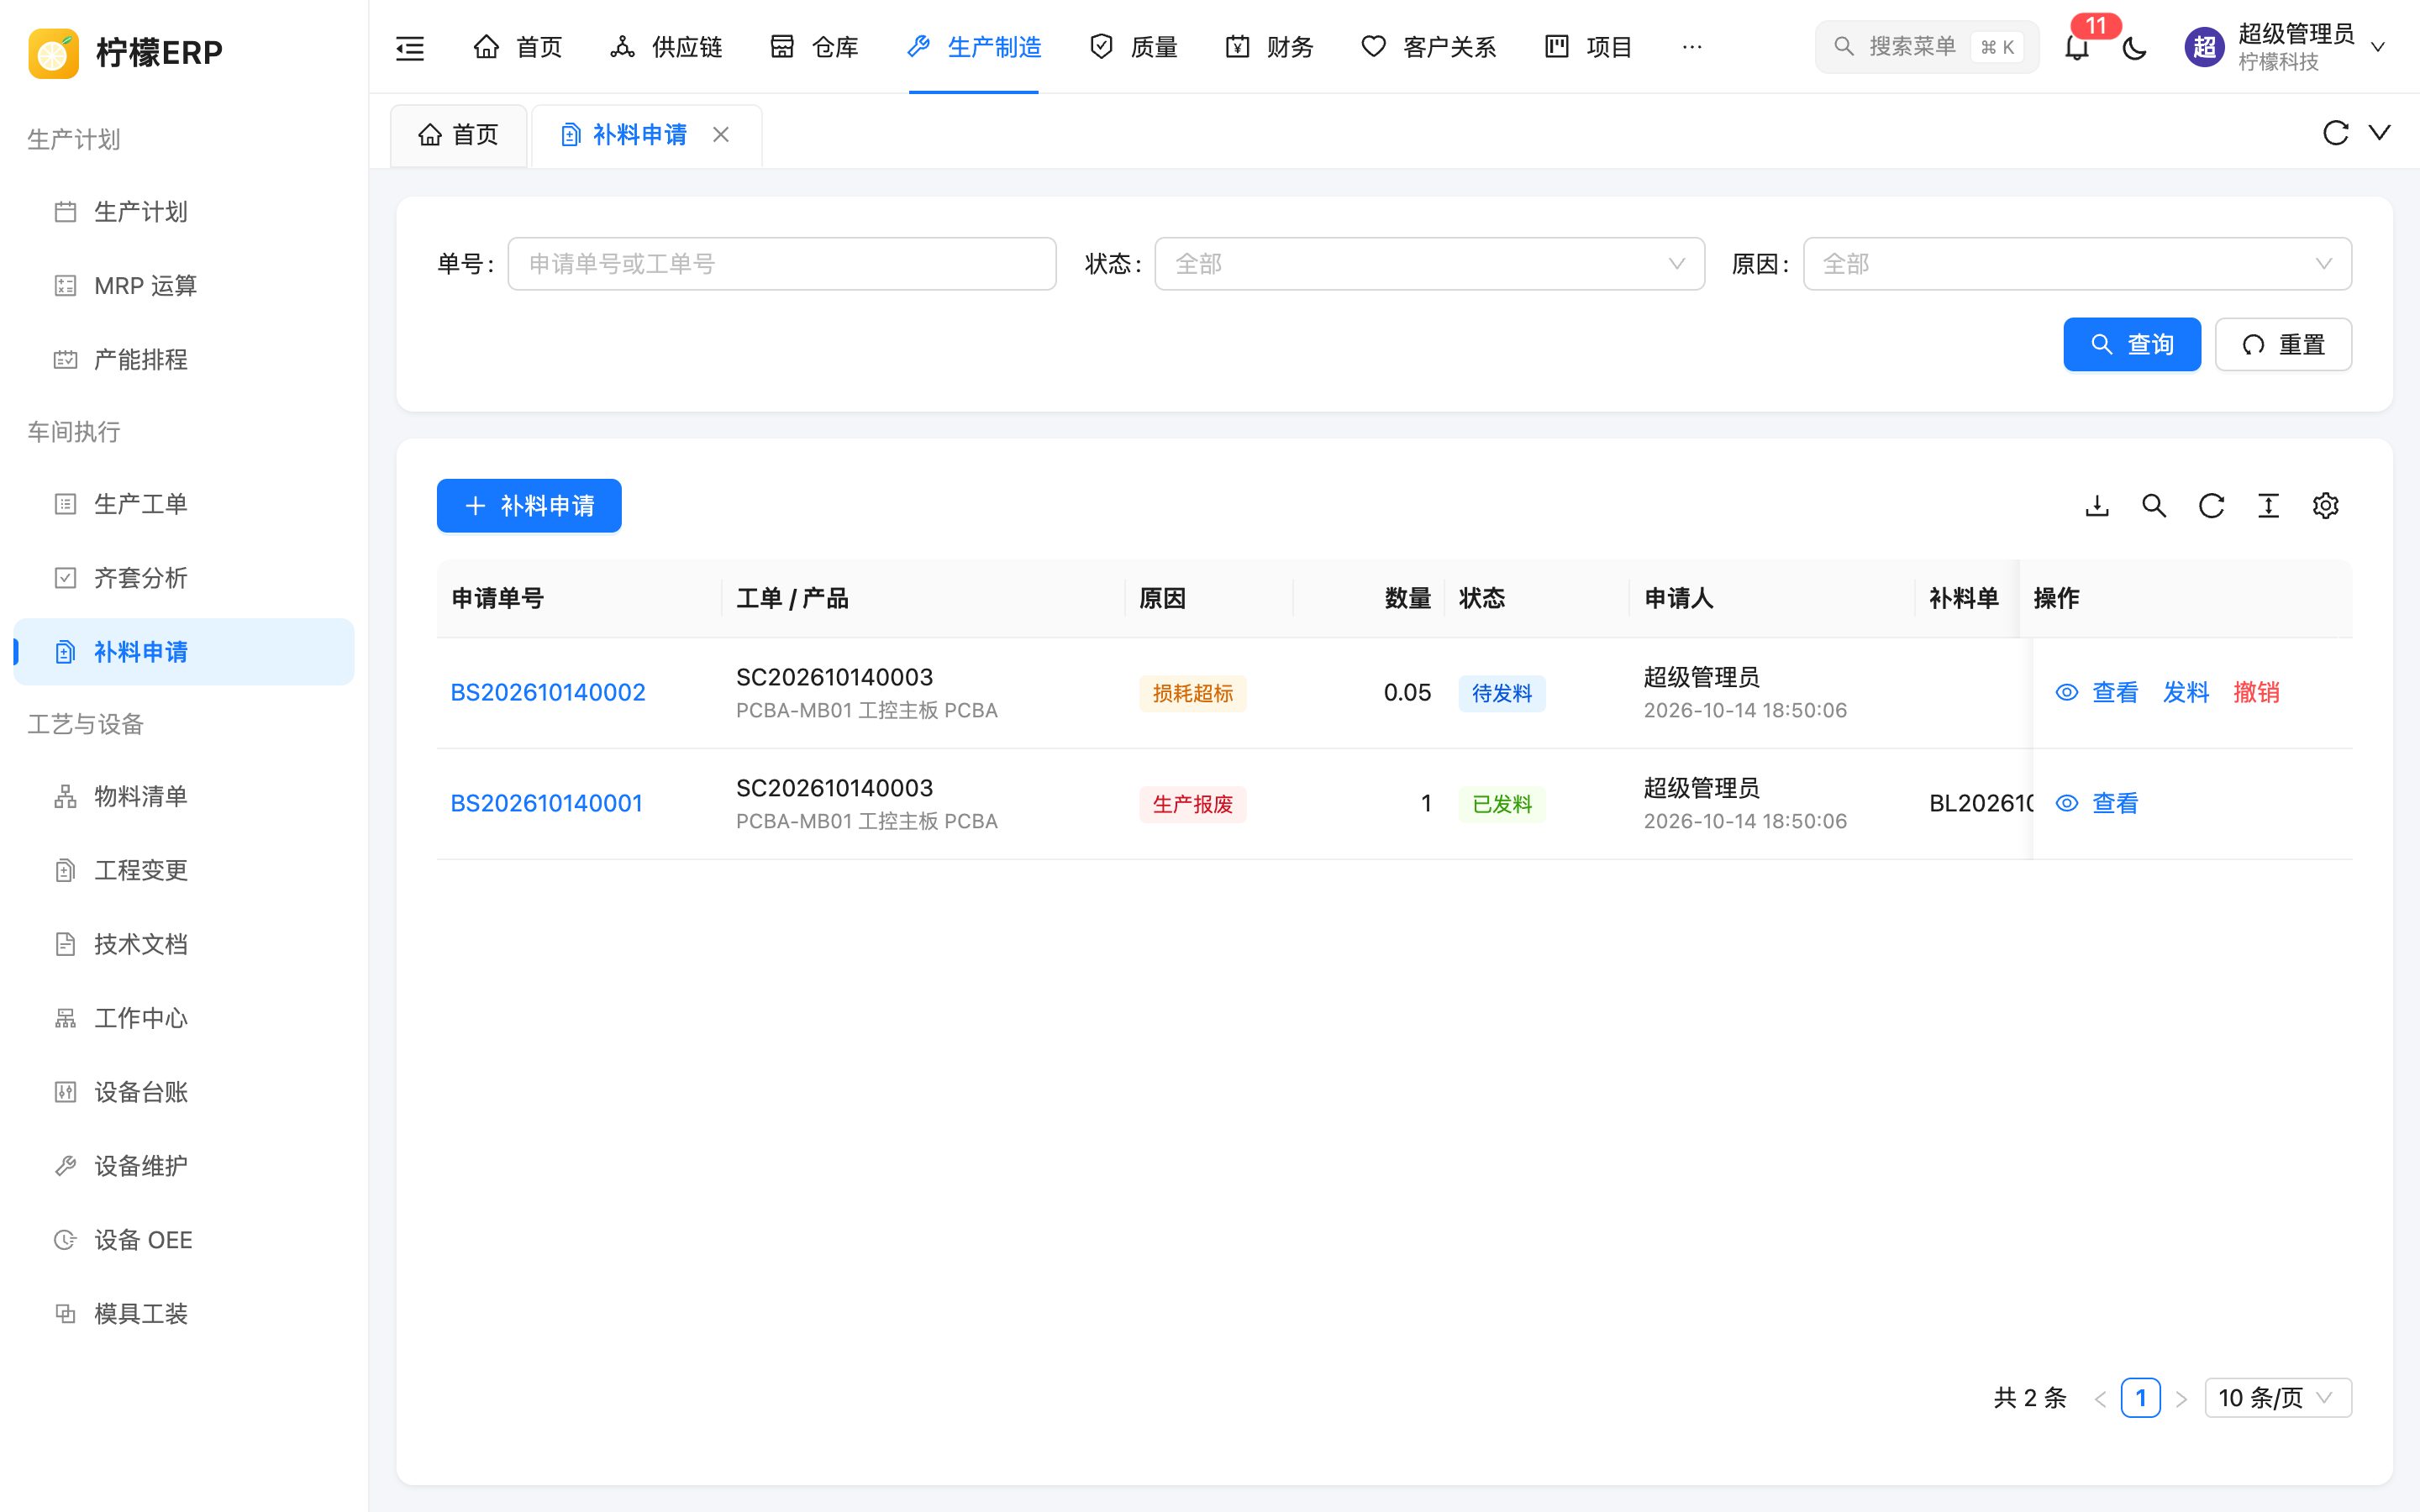Open the table column settings gear
Viewport: 2420px width, 1512px height.
2325,506
